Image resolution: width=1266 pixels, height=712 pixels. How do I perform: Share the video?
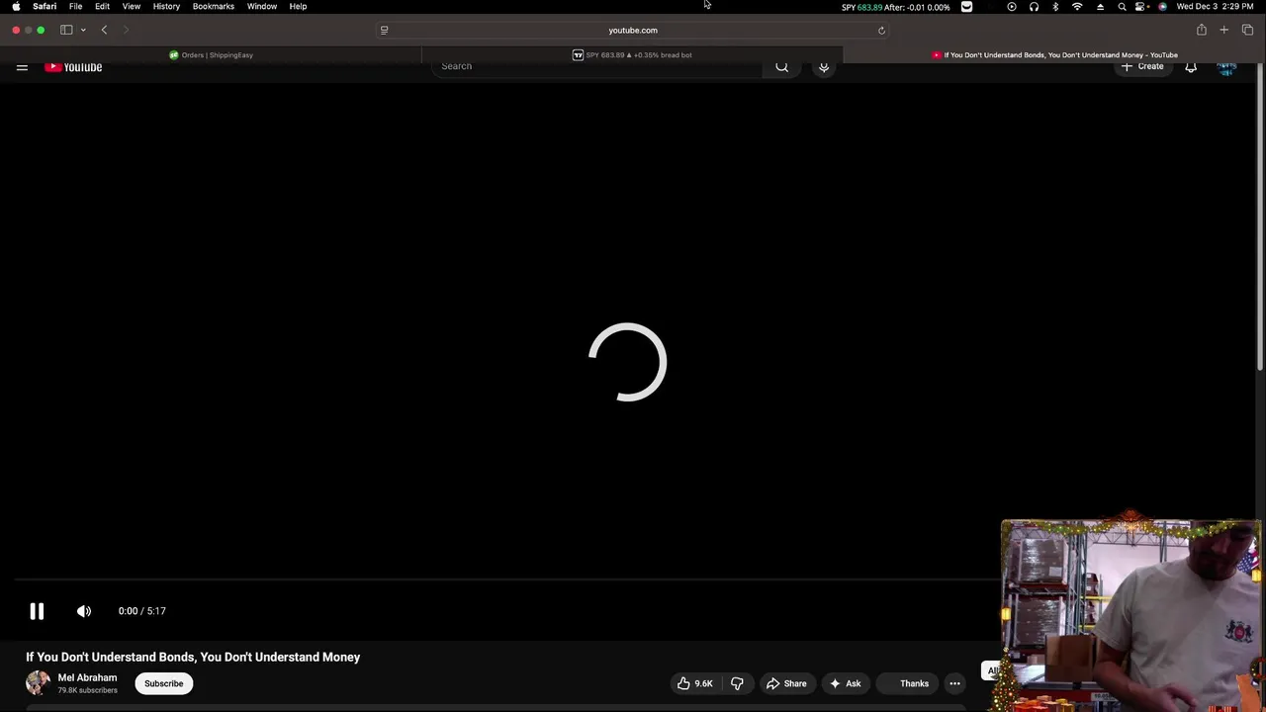click(x=786, y=683)
